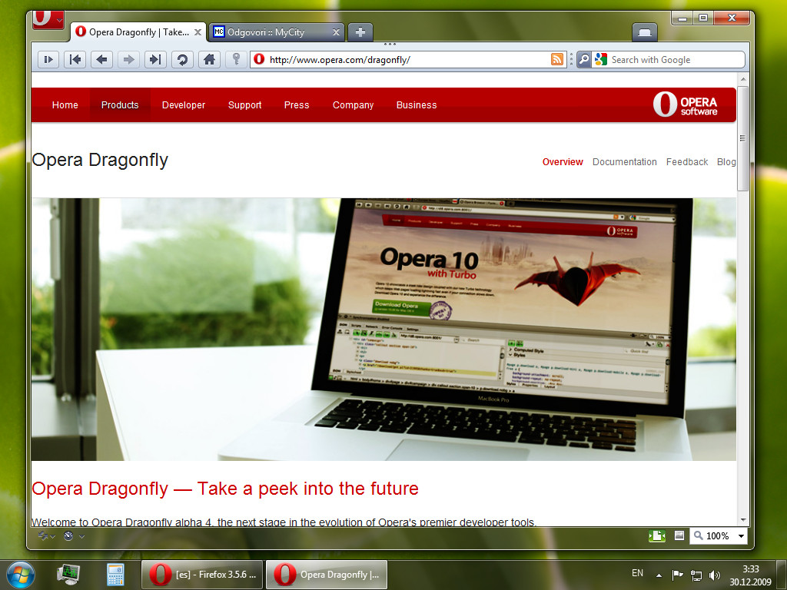The height and width of the screenshot is (590, 787).
Task: Open the Action Center flag icon
Action: (677, 575)
